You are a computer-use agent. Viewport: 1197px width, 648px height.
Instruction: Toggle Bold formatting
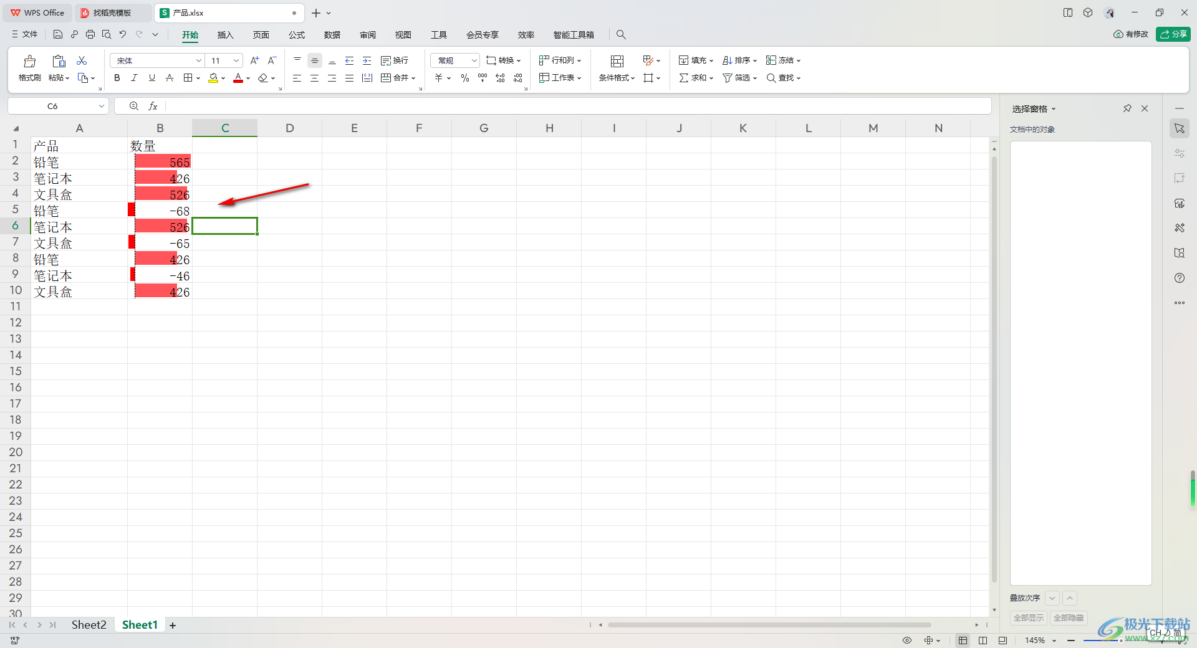point(117,78)
